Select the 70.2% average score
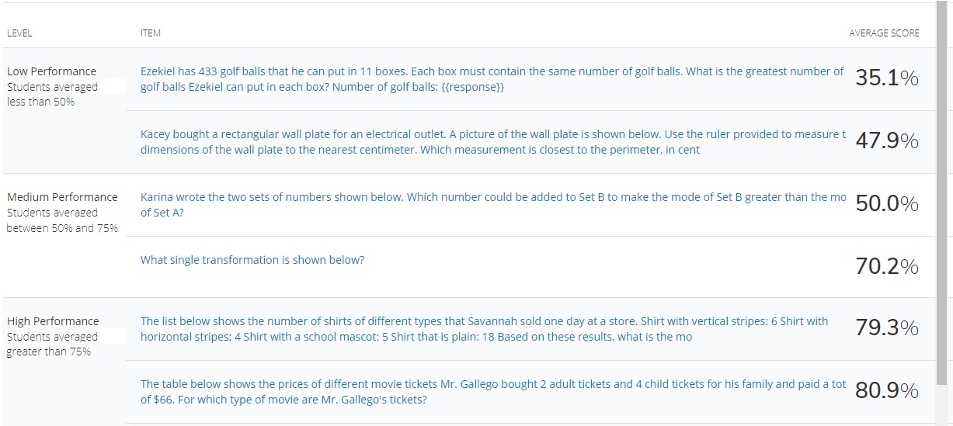953x426 pixels. [x=886, y=267]
